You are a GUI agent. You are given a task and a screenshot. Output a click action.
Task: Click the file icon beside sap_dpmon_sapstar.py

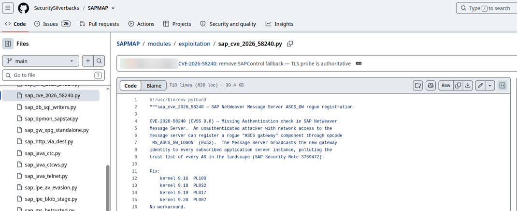click(x=19, y=119)
